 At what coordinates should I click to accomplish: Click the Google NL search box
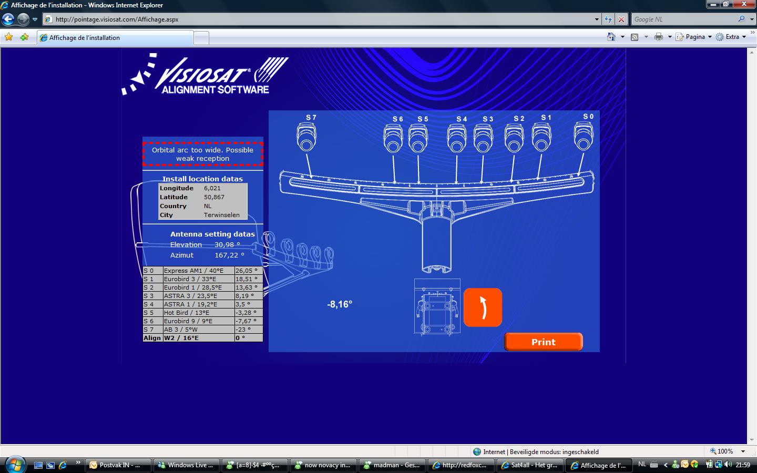(682, 19)
